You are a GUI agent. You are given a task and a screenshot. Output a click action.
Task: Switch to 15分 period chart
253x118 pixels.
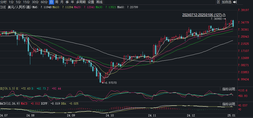click(x=26, y=2)
